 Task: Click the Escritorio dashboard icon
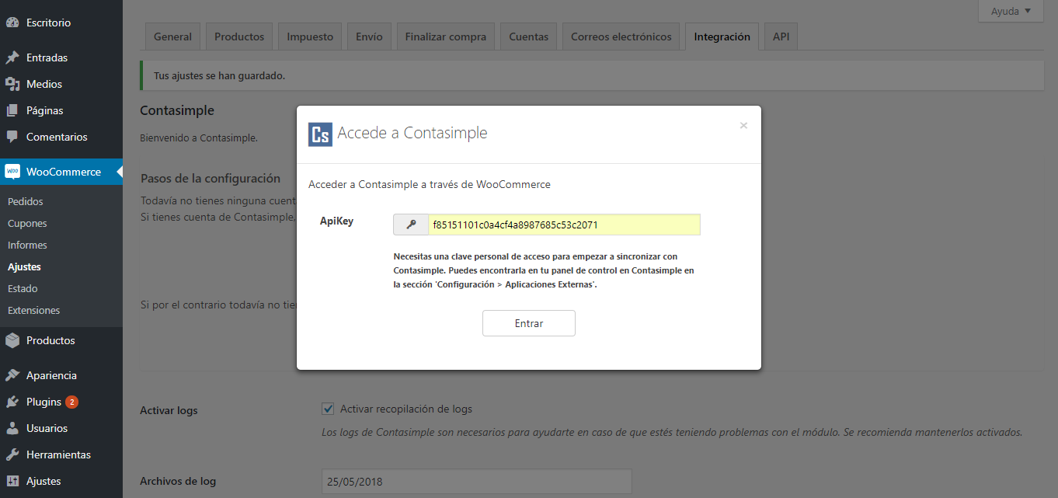point(12,23)
